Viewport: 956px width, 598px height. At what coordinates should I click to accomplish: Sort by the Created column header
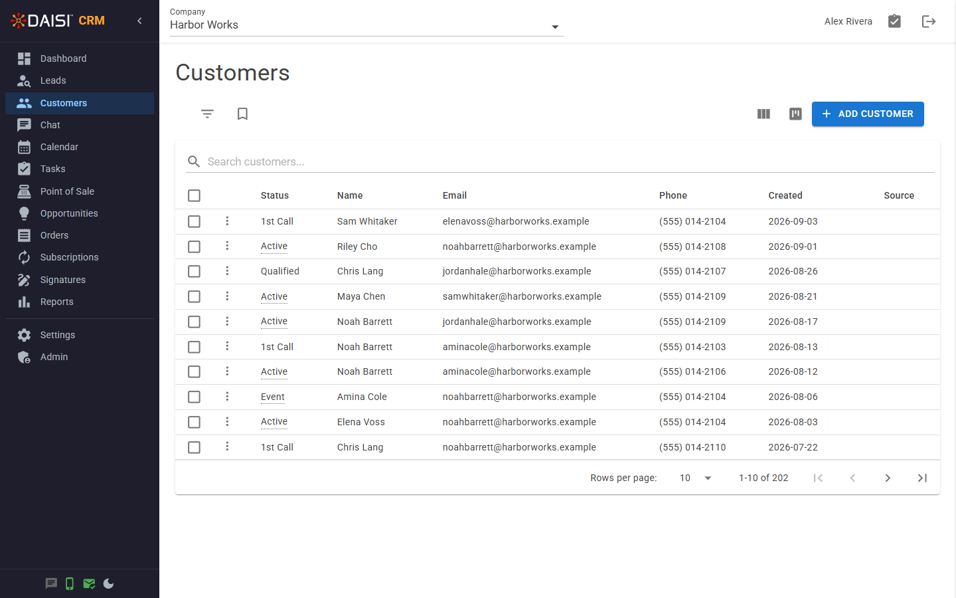(x=785, y=195)
